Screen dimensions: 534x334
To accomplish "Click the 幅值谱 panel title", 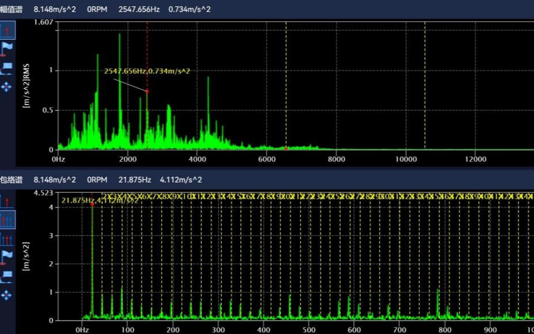I will click(11, 10).
